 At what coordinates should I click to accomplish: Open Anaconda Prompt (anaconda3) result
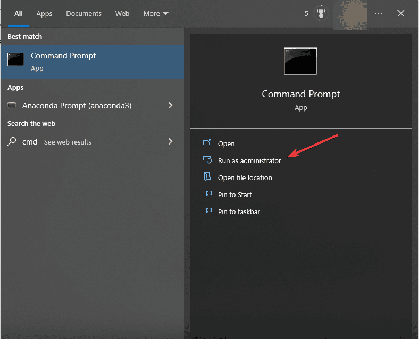pos(93,105)
